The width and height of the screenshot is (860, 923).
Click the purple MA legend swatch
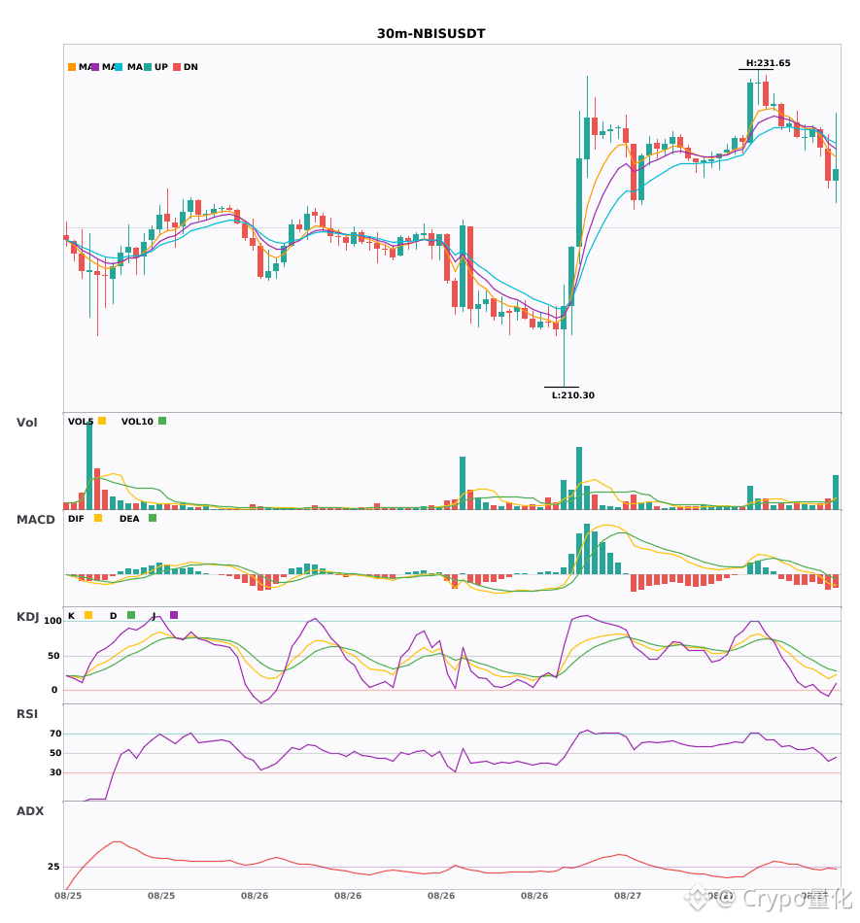click(95, 67)
